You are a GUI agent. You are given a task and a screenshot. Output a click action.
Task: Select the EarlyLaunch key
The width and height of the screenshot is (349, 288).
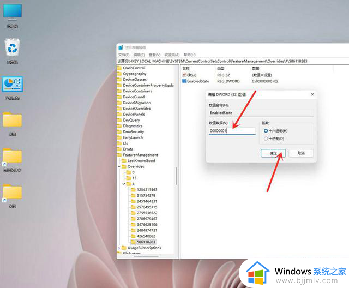133,137
